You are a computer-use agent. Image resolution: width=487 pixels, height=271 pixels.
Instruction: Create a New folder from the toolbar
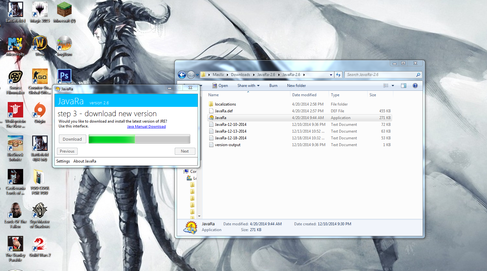[296, 86]
